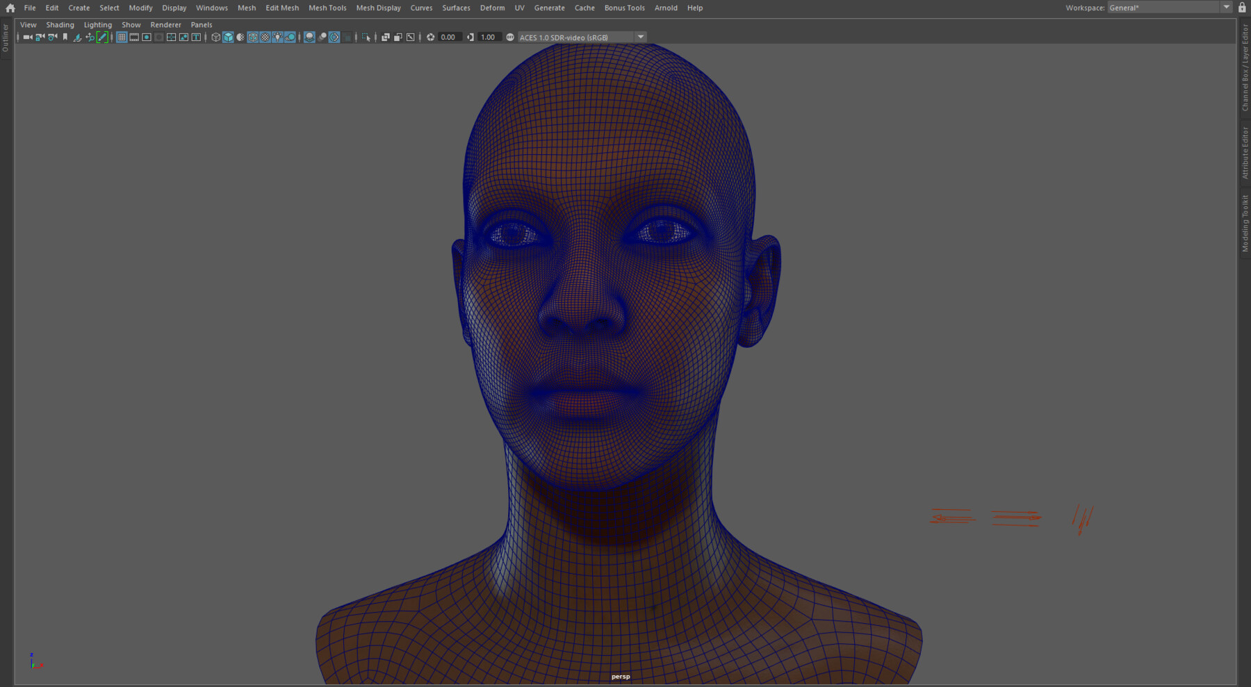Click the workspace lock icon

point(1242,8)
